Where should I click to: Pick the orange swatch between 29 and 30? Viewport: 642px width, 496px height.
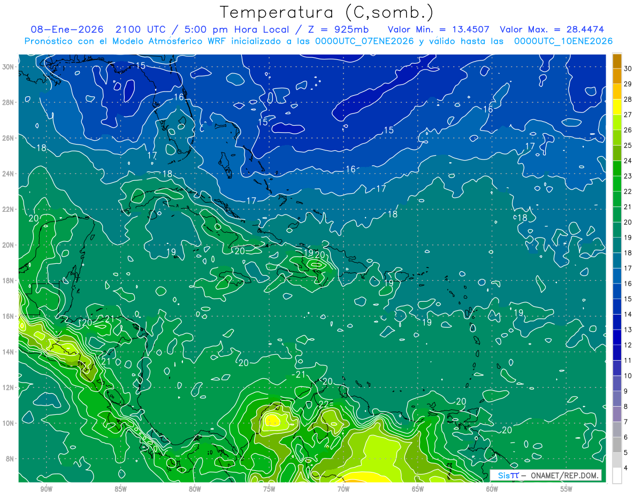(617, 77)
